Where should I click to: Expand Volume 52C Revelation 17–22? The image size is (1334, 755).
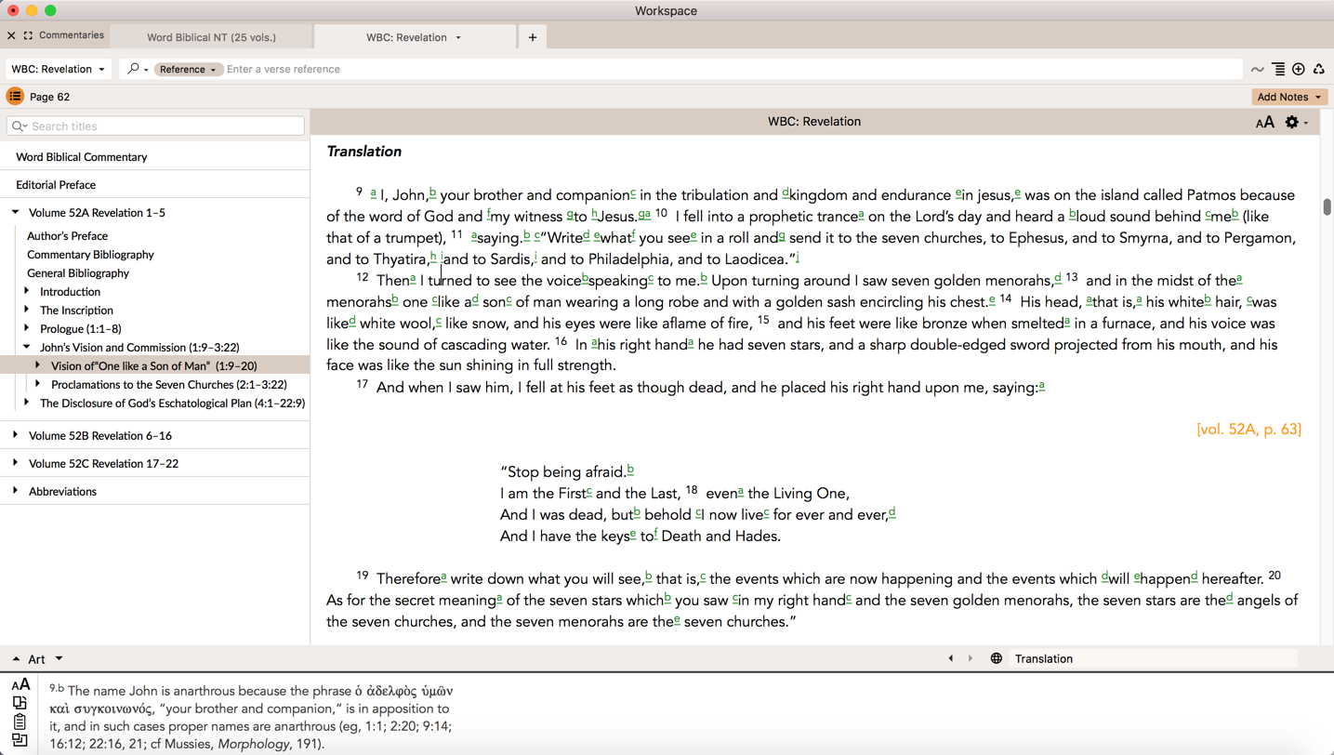(16, 463)
